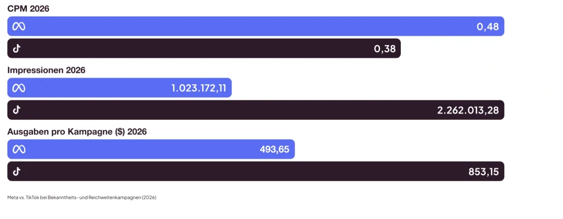
Task: Click the dark TikTok Impressionen bar
Action: [256, 110]
